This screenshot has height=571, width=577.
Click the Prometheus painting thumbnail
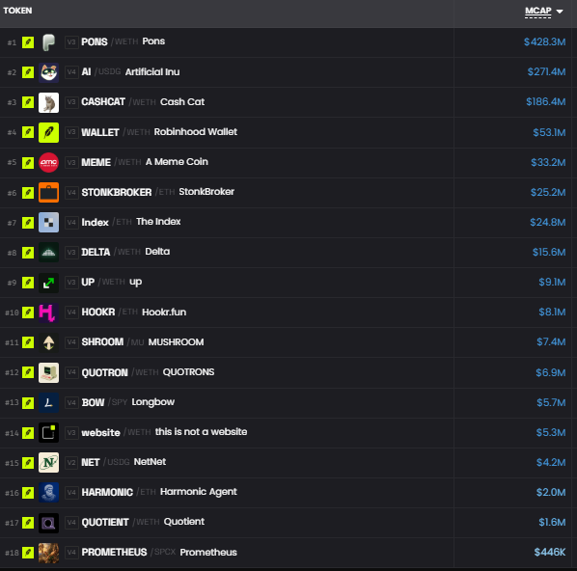48,553
